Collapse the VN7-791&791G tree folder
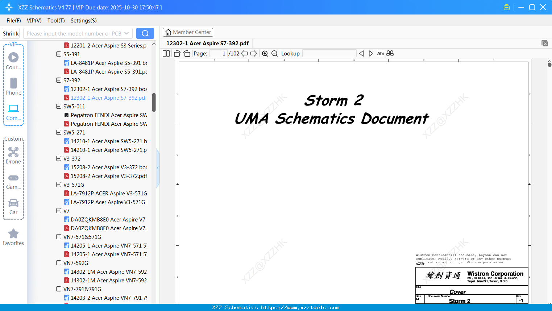Screen dimensions: 552x311 tap(59, 289)
